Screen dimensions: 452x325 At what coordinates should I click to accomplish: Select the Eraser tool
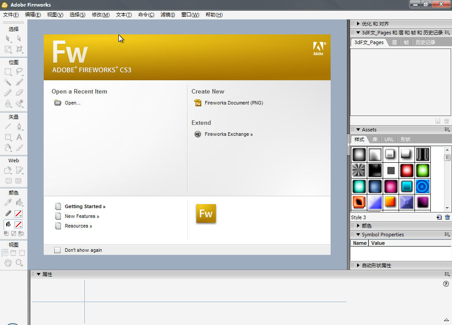click(19, 93)
